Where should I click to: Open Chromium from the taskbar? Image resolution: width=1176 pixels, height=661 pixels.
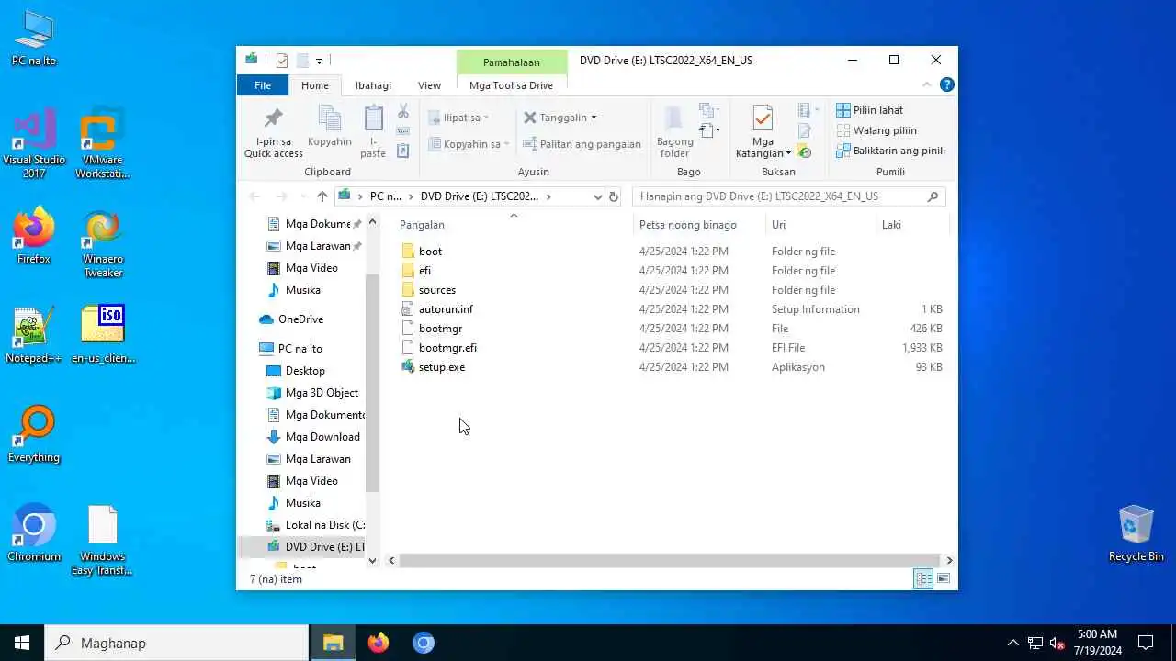424,643
